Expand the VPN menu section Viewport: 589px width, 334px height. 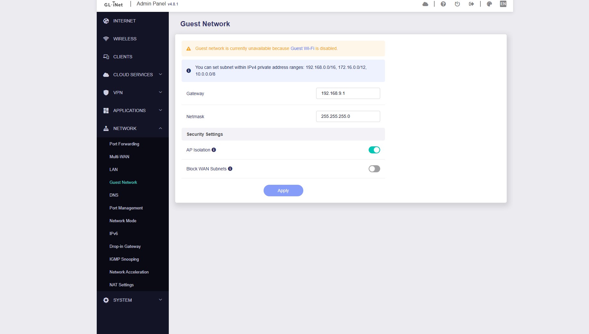click(x=133, y=93)
